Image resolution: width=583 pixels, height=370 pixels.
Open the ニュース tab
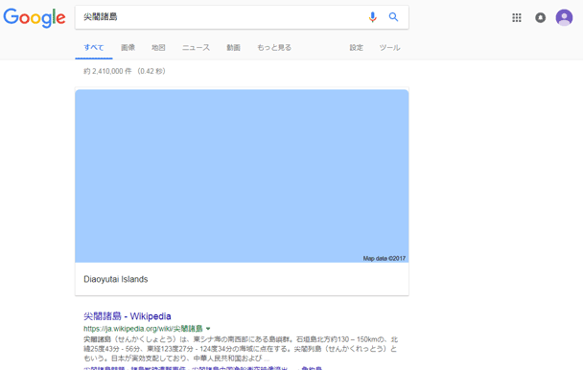click(196, 48)
